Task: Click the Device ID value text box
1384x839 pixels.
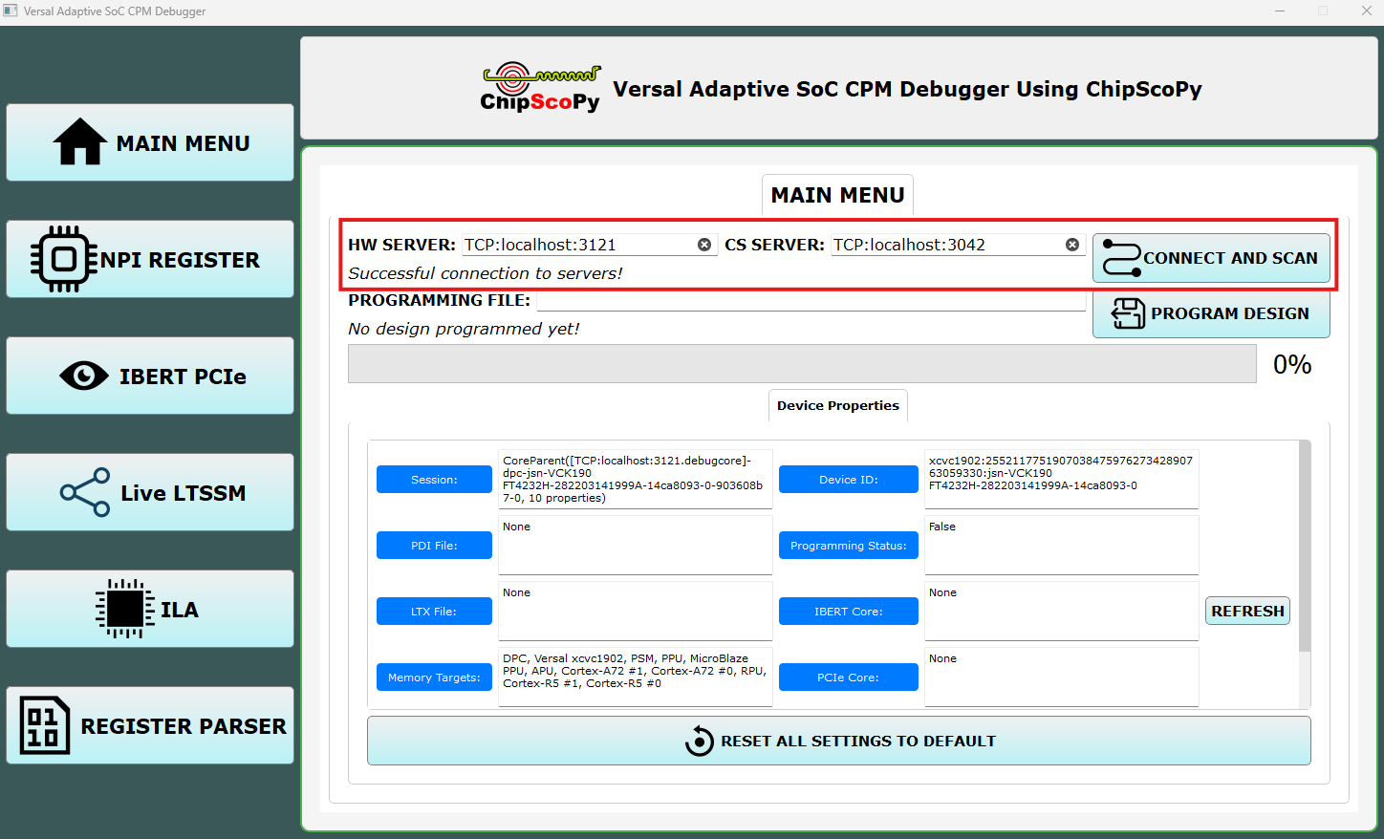Action: (1062, 480)
